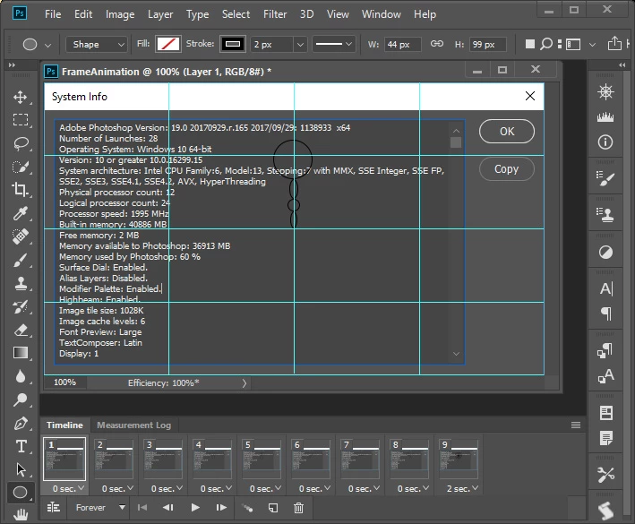Open the Histogram panel icon
The width and height of the screenshot is (635, 524).
click(605, 117)
